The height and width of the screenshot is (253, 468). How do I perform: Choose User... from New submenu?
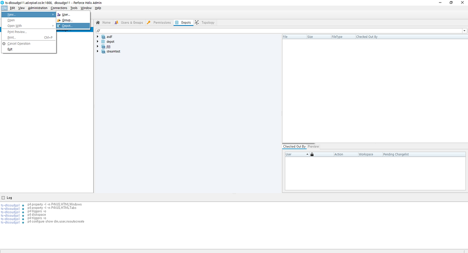pyautogui.click(x=73, y=15)
